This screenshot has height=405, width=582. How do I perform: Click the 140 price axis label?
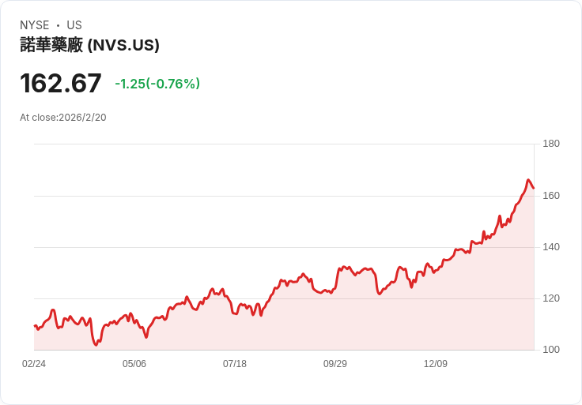point(551,247)
